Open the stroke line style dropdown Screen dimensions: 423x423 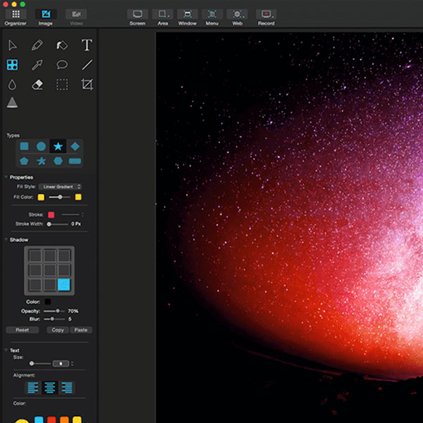point(73,215)
